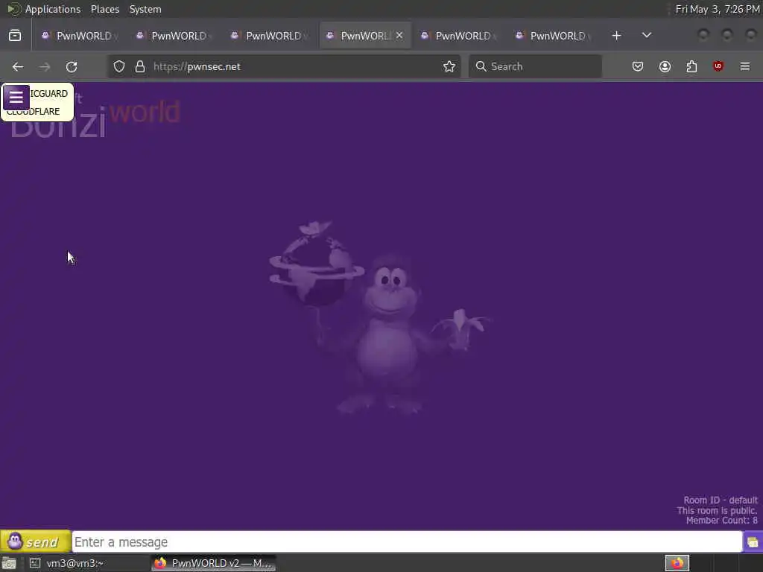
Task: Open the clock showing Fri May 3
Action: (x=718, y=9)
